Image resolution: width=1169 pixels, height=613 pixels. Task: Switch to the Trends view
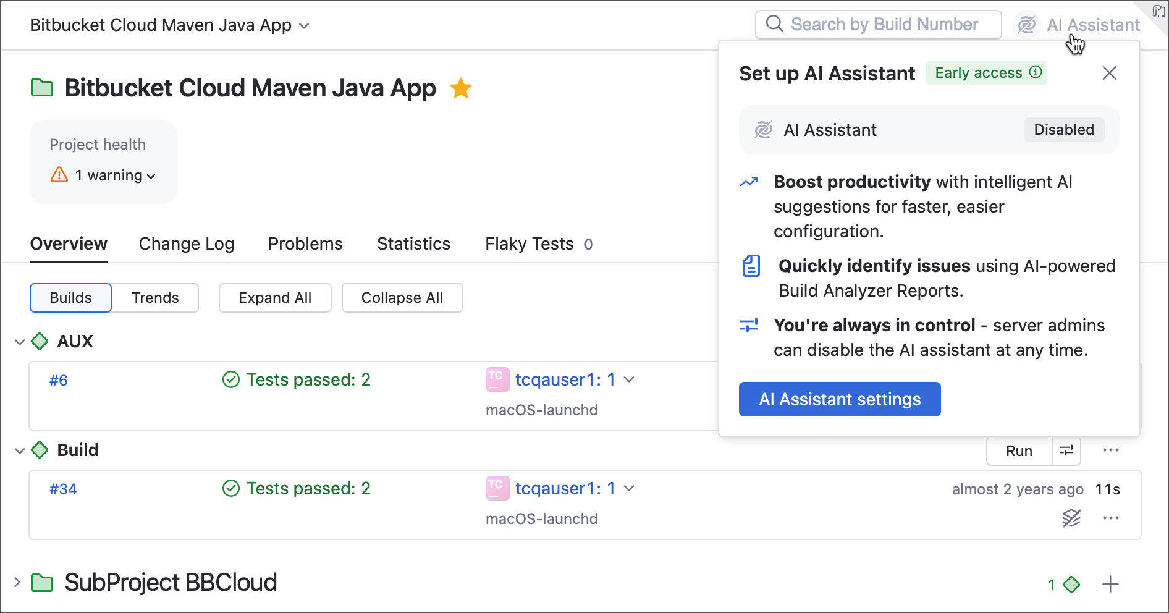pos(154,297)
